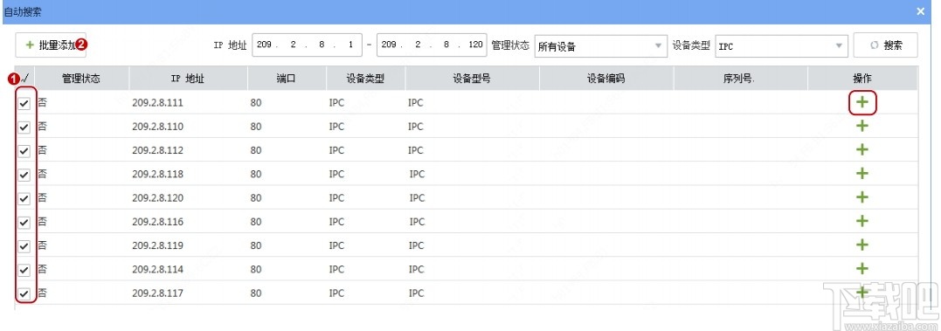Add device 209.2.8.112 with its plus icon
941x331 pixels.
pos(861,149)
